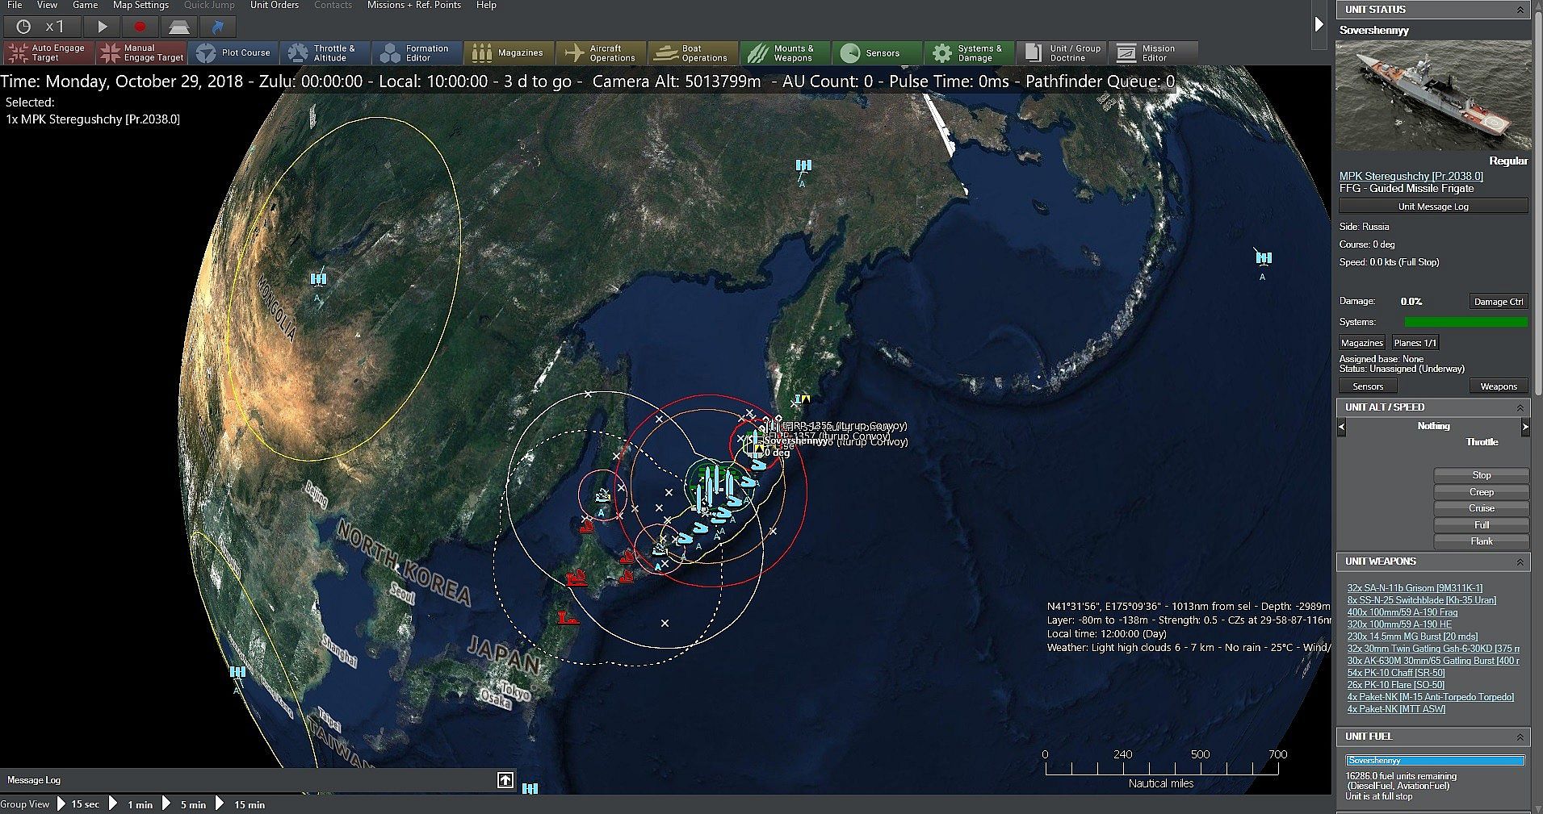Open the File menu
The image size is (1543, 814).
(15, 5)
